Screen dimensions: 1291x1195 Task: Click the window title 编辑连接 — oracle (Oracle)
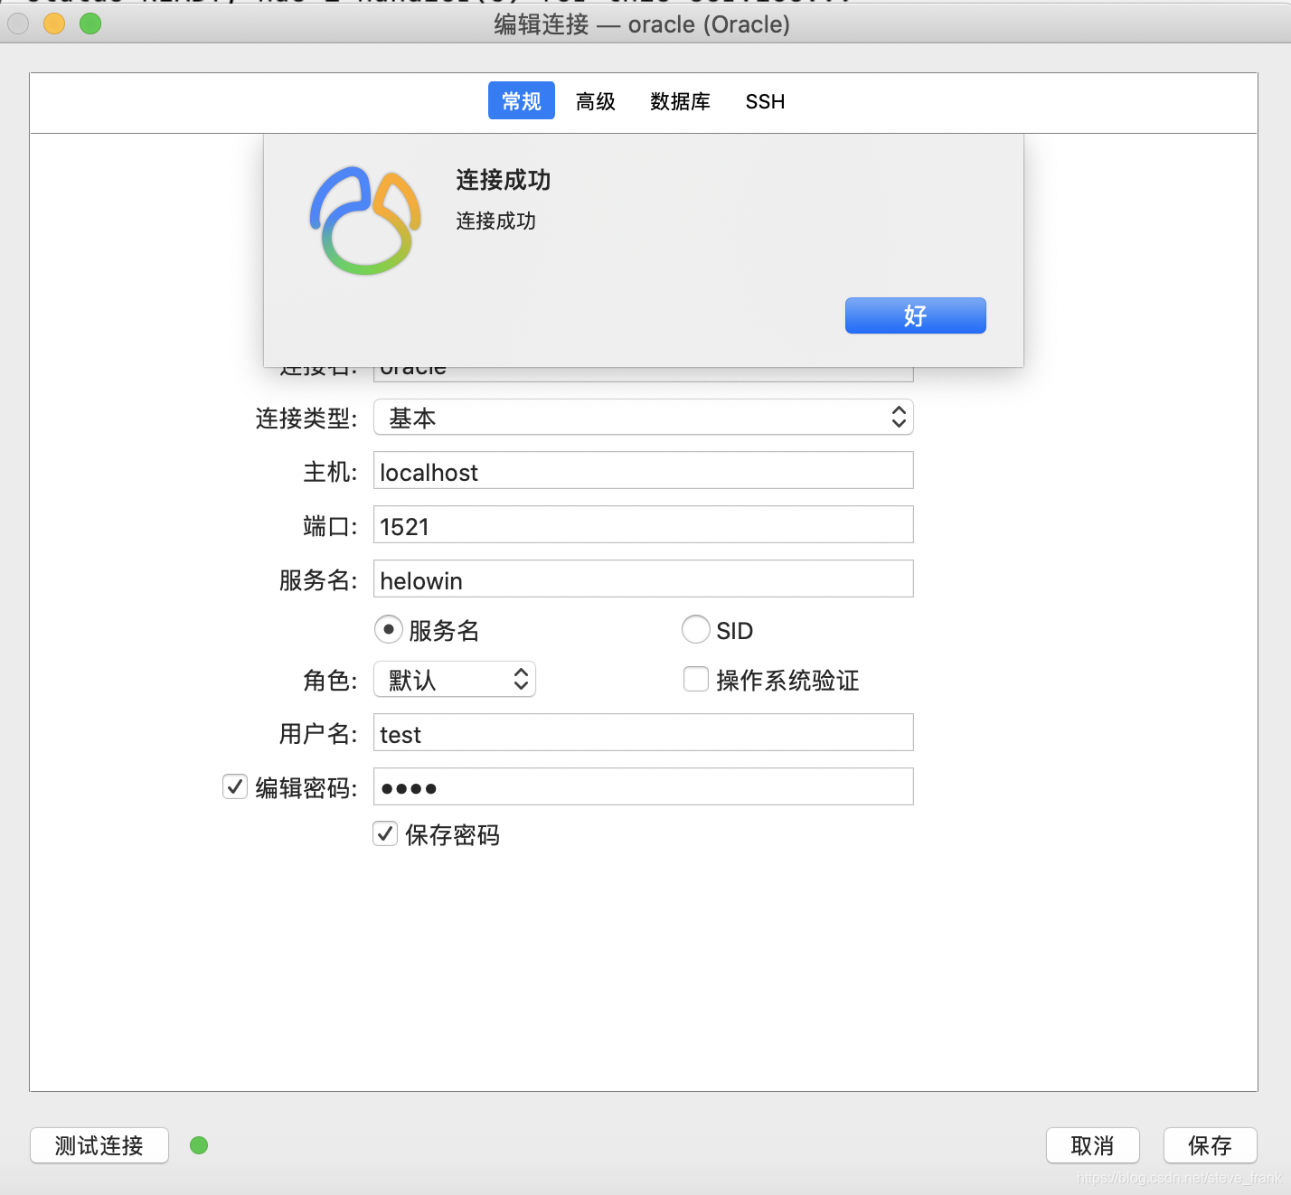[642, 24]
